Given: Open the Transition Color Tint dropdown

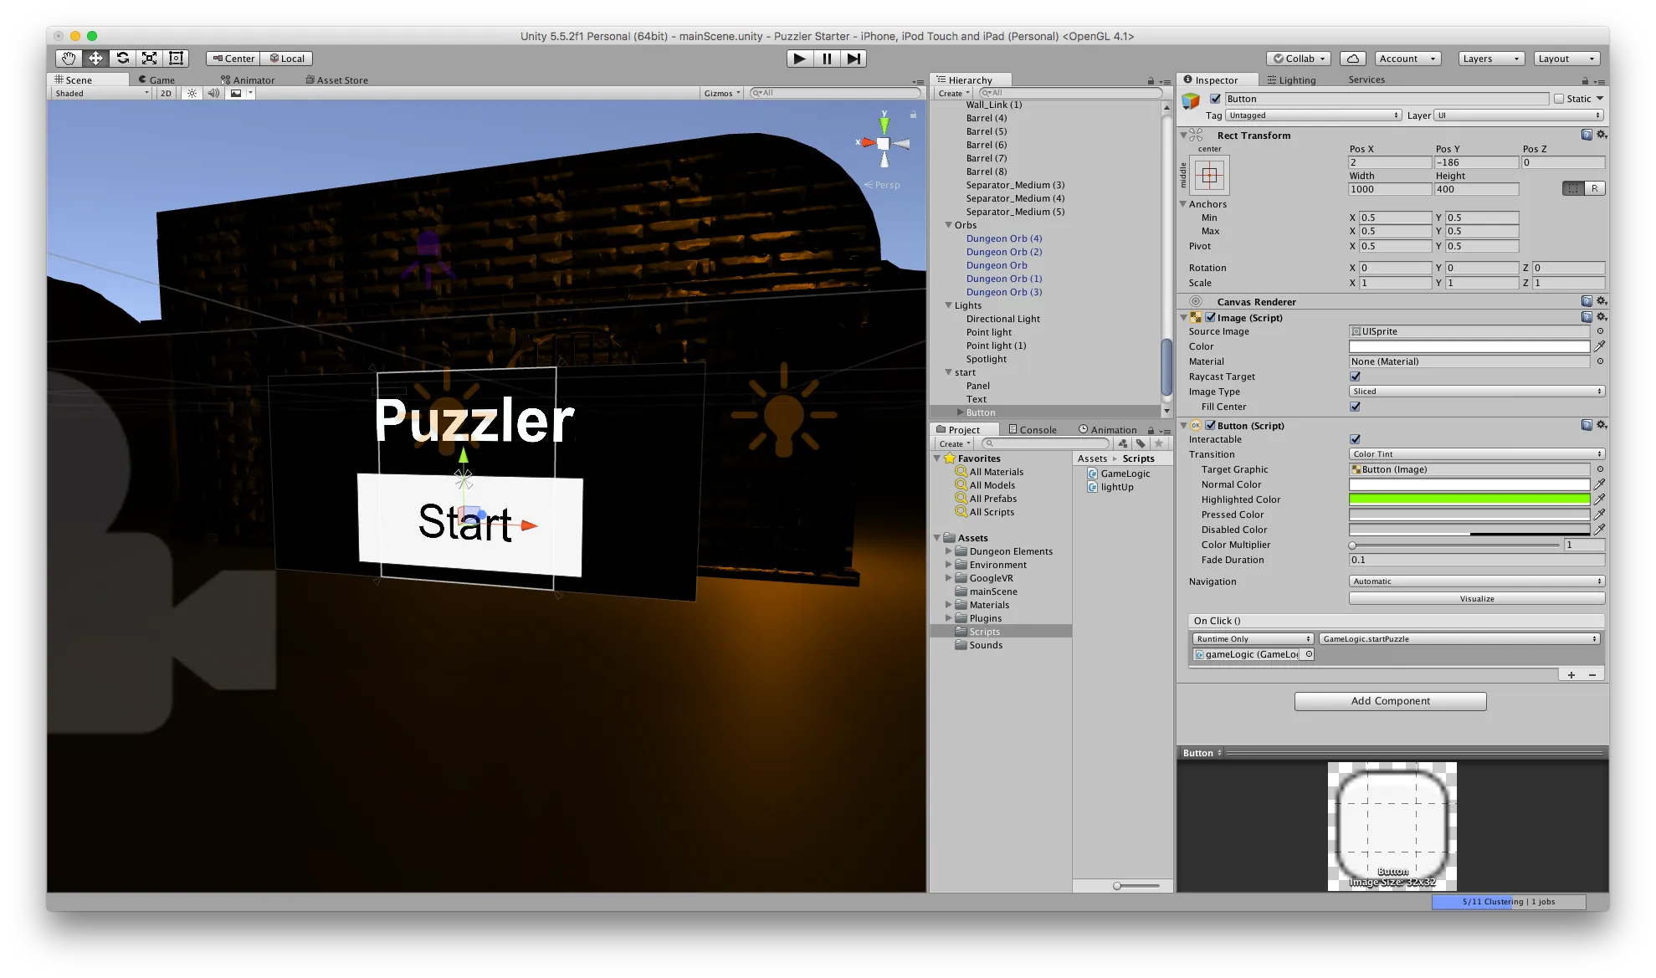Looking at the screenshot, I should (1476, 454).
